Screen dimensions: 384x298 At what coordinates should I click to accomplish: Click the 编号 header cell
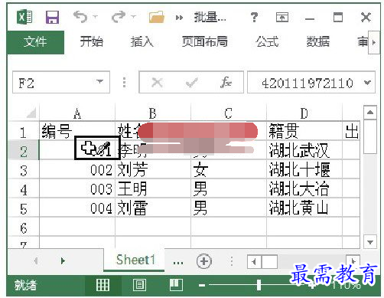tap(77, 131)
